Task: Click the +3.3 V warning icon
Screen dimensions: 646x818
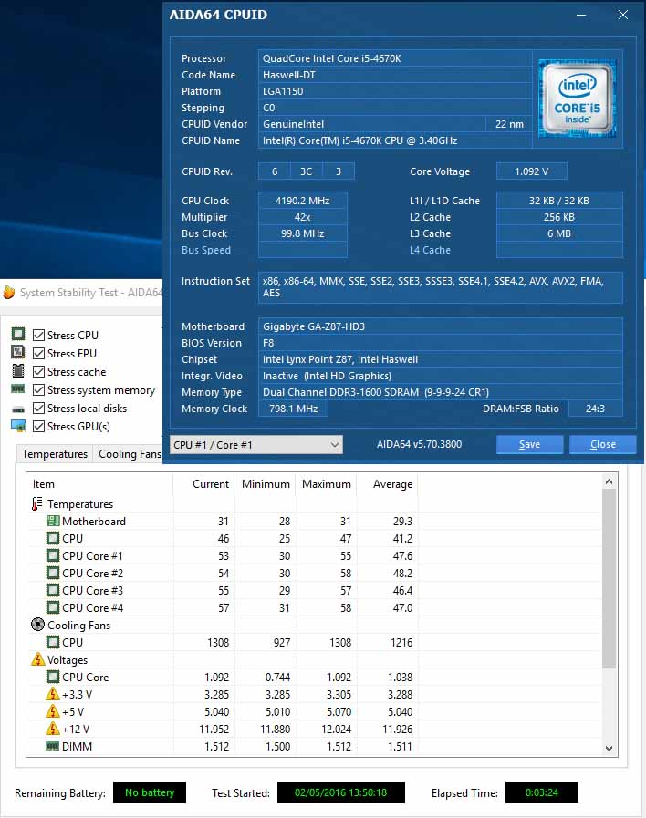Action: (x=53, y=694)
